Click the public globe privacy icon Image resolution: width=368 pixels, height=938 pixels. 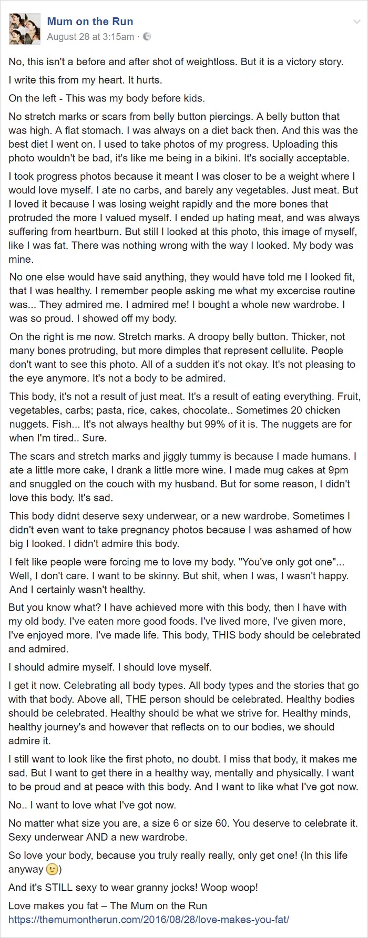tap(147, 37)
